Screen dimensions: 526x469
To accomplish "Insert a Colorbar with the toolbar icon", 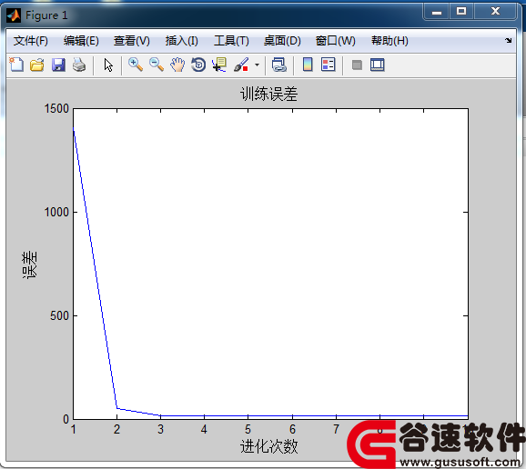I will point(308,65).
